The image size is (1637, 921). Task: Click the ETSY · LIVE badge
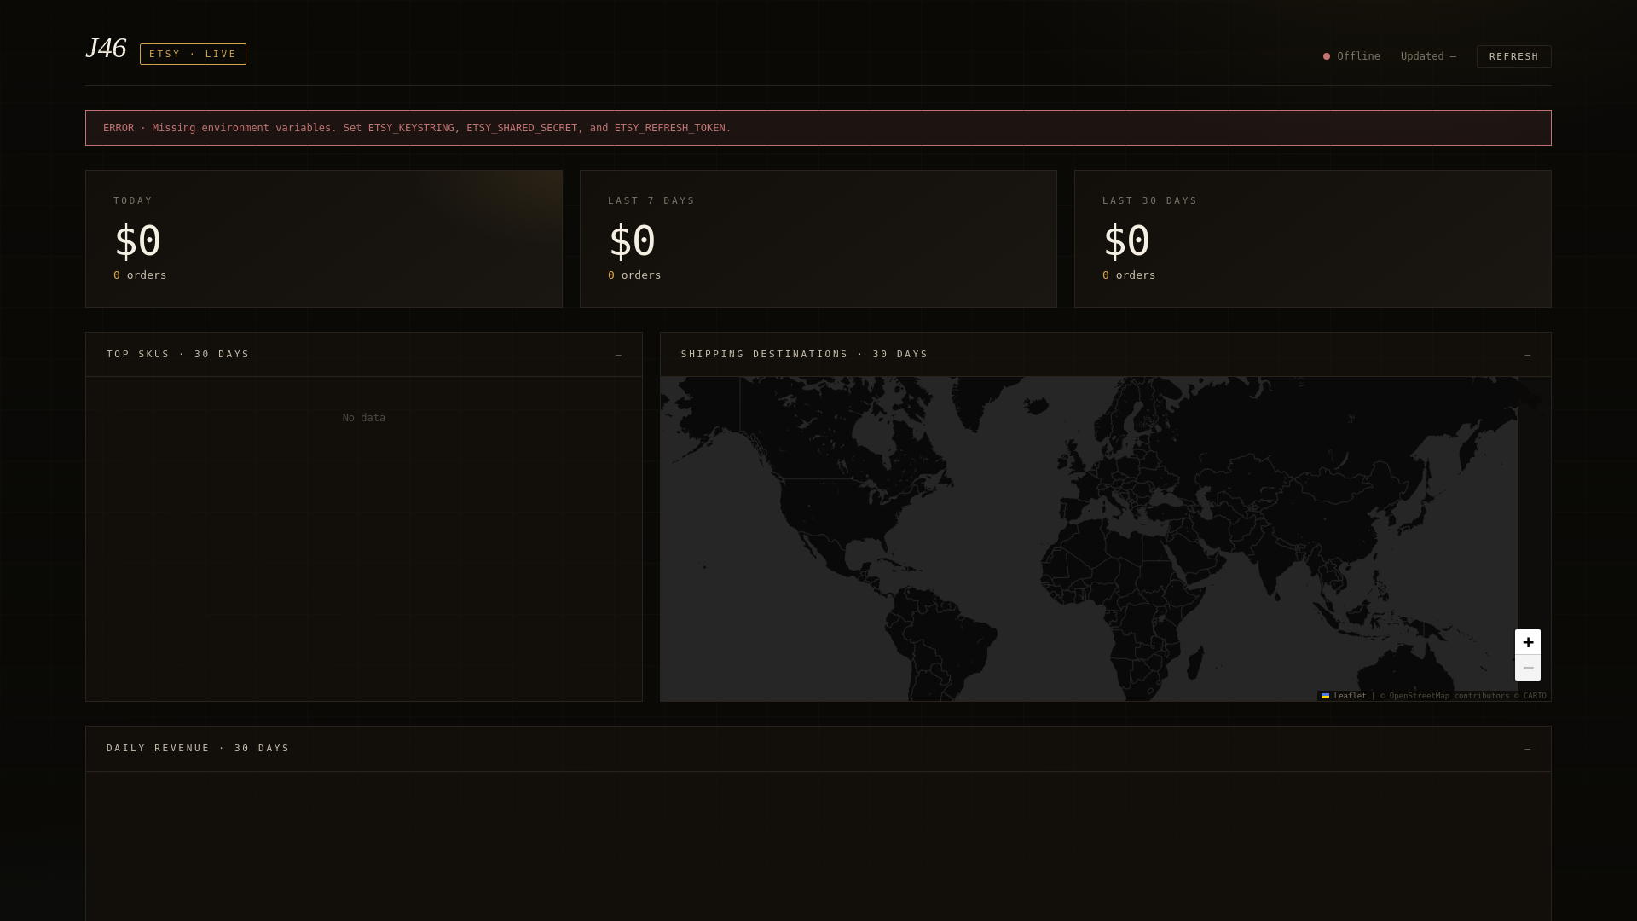193,54
